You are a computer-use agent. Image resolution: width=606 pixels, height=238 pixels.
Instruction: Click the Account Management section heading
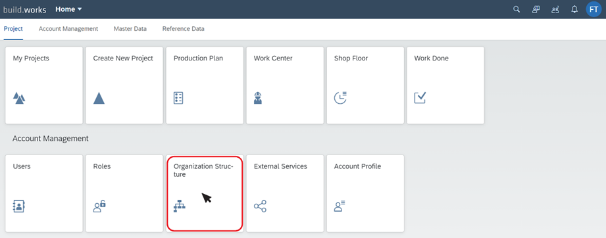(x=51, y=138)
